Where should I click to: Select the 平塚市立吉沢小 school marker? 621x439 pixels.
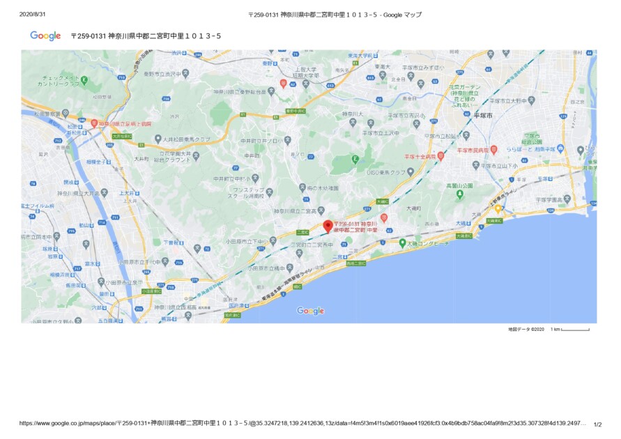click(416, 124)
